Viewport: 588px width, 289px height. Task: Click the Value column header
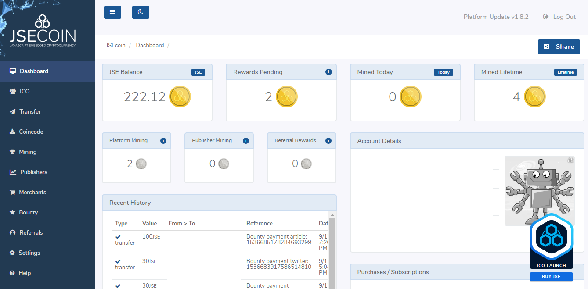tap(150, 224)
